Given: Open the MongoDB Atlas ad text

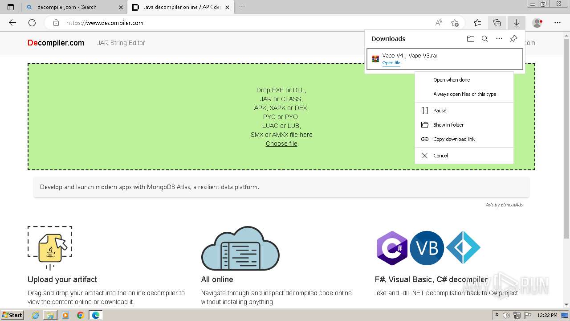Looking at the screenshot, I should 150,187.
